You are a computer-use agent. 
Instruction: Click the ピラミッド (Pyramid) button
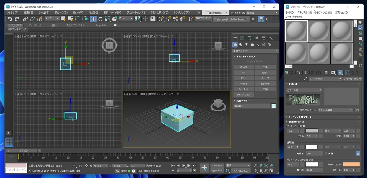point(265,84)
